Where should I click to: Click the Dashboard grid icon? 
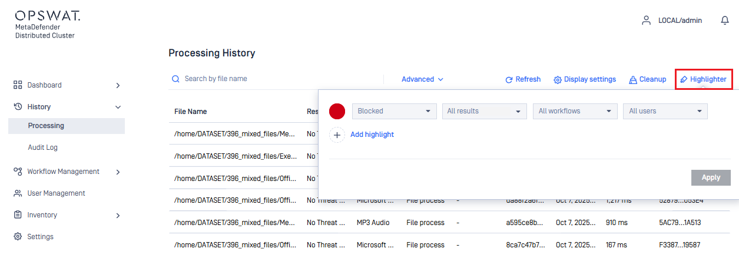coord(18,85)
